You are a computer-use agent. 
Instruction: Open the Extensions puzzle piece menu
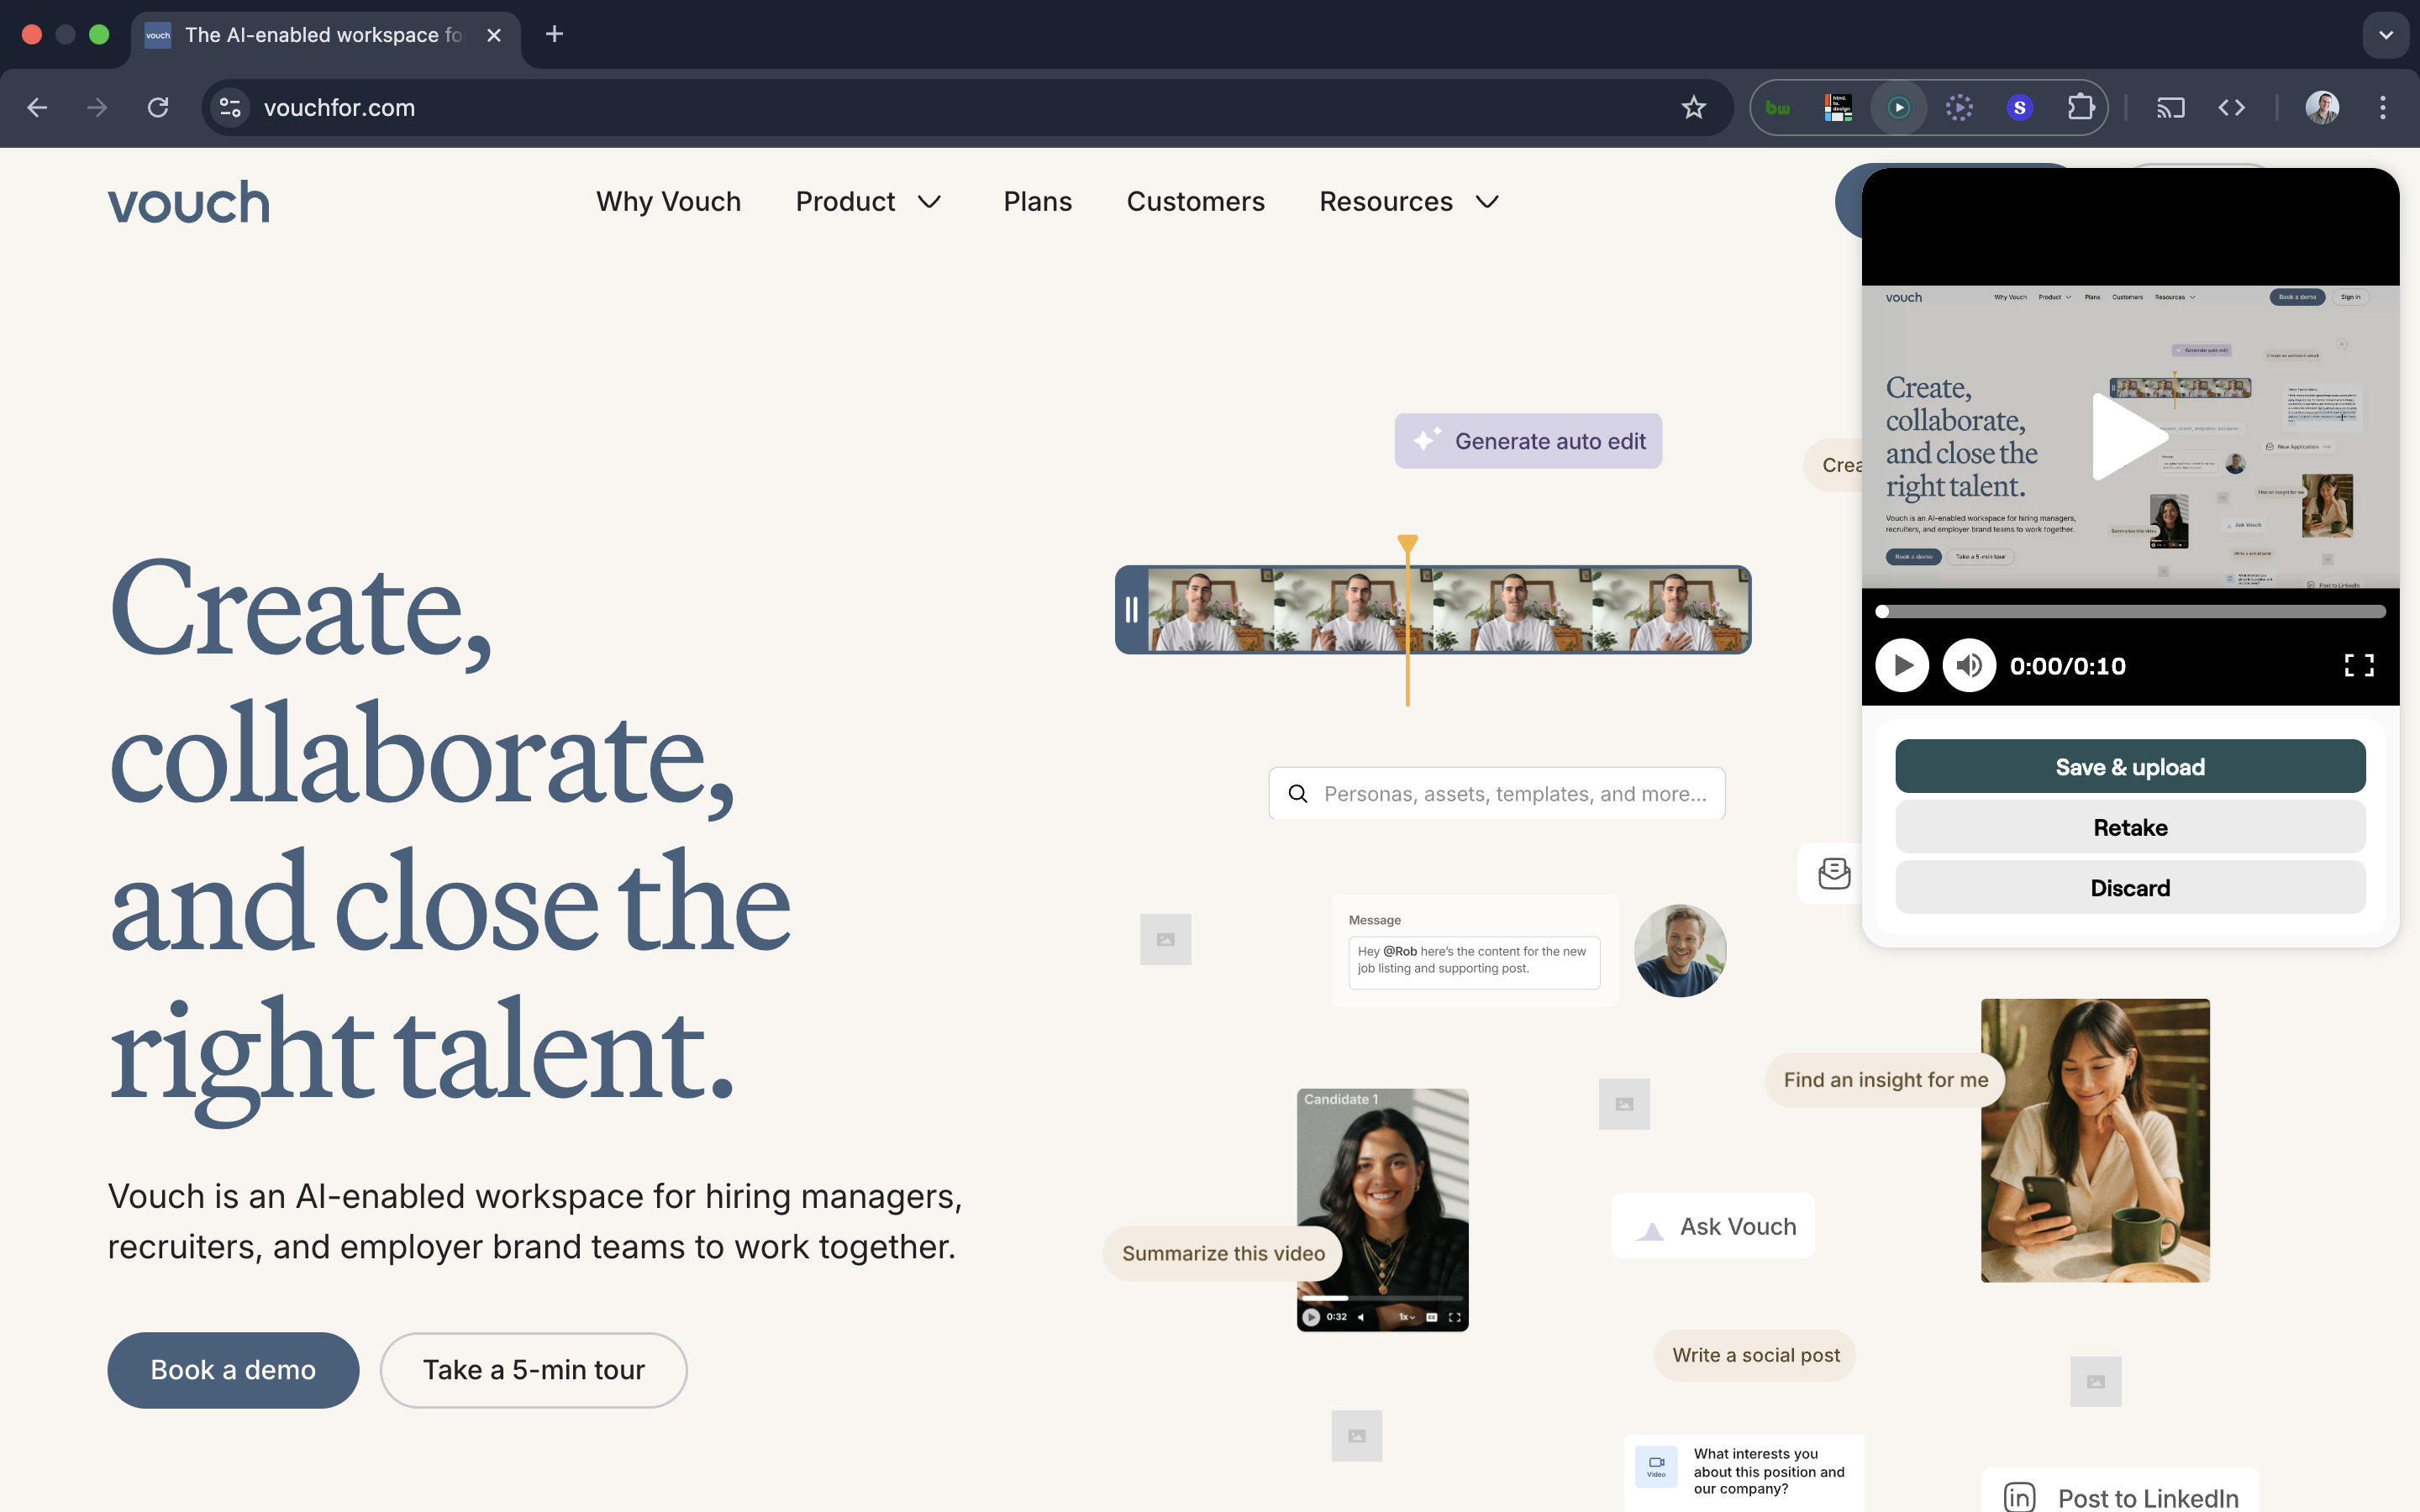coord(2081,108)
